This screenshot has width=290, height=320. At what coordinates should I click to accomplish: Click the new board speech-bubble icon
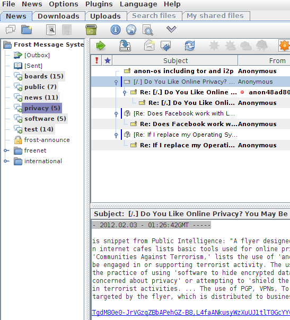pos(11,30)
